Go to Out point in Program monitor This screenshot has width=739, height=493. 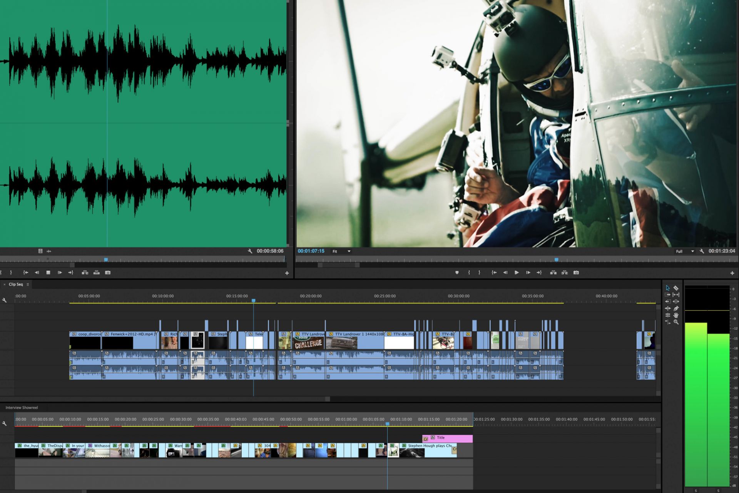[539, 273]
